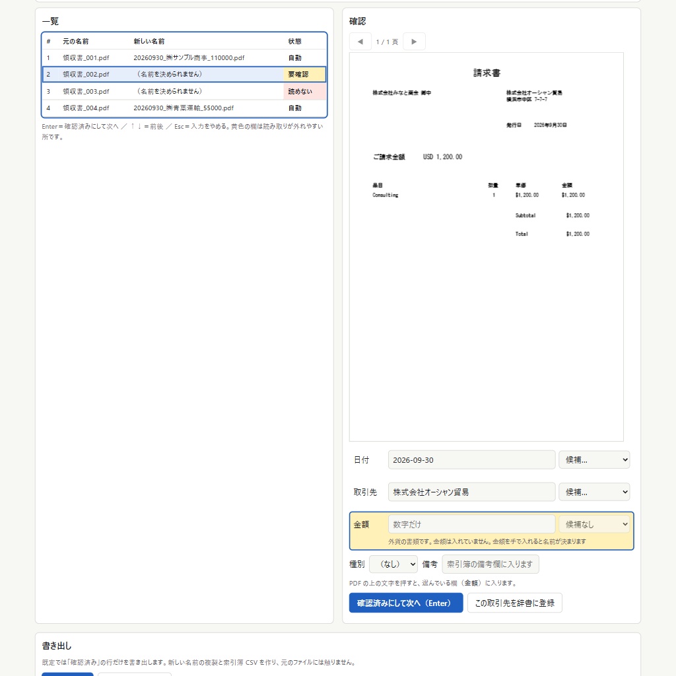
Task: Click 横浜市中区 7-7-7 address in PDF
Action: (x=527, y=100)
